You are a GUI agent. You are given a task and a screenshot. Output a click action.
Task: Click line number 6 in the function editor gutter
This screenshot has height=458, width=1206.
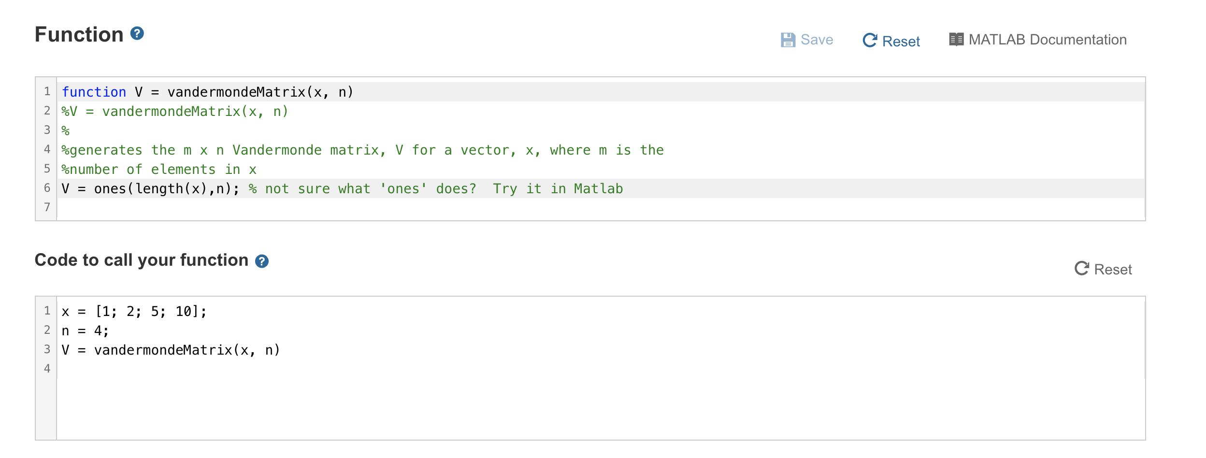47,188
